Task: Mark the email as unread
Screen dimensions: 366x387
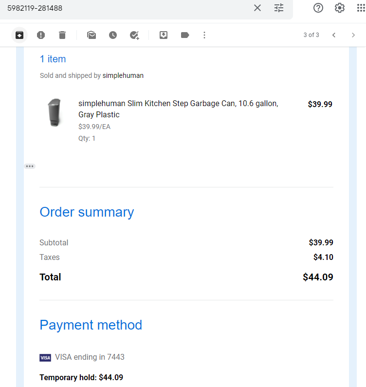Action: coord(91,35)
